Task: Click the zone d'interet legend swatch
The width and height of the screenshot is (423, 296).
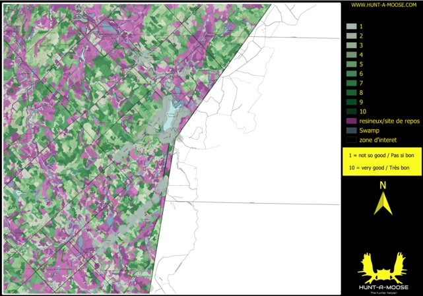Action: (352, 140)
